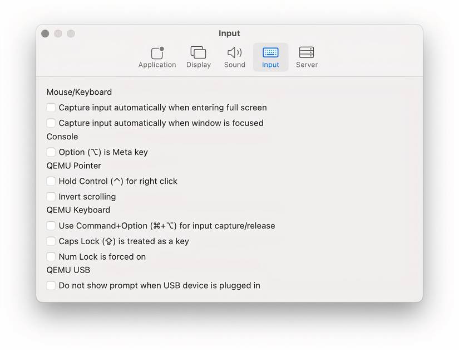Enable capture input when window is focused

51,123
